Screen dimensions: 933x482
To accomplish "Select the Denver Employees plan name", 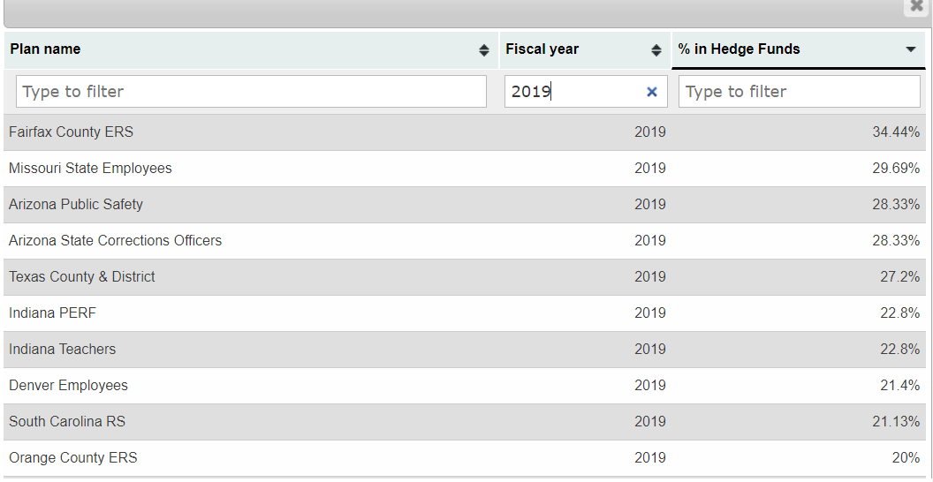I will pos(68,386).
